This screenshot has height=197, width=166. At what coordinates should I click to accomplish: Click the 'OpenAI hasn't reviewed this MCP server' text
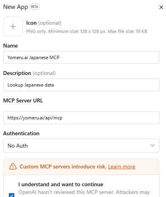tap(84, 192)
